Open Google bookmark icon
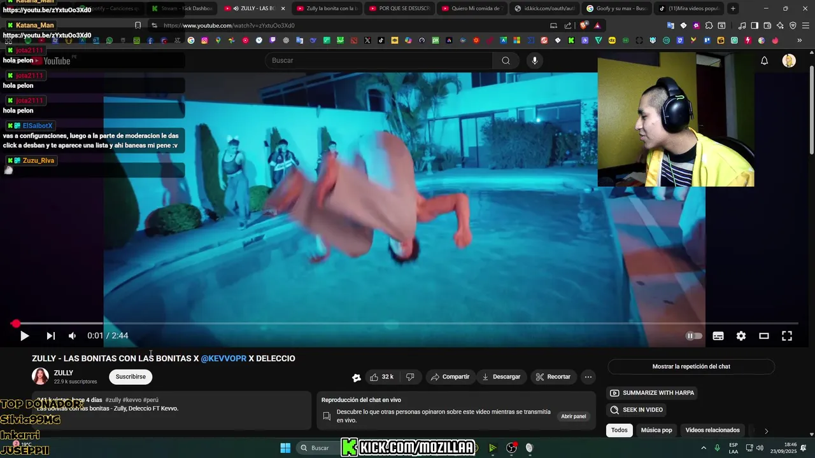The image size is (815, 458). point(191,40)
